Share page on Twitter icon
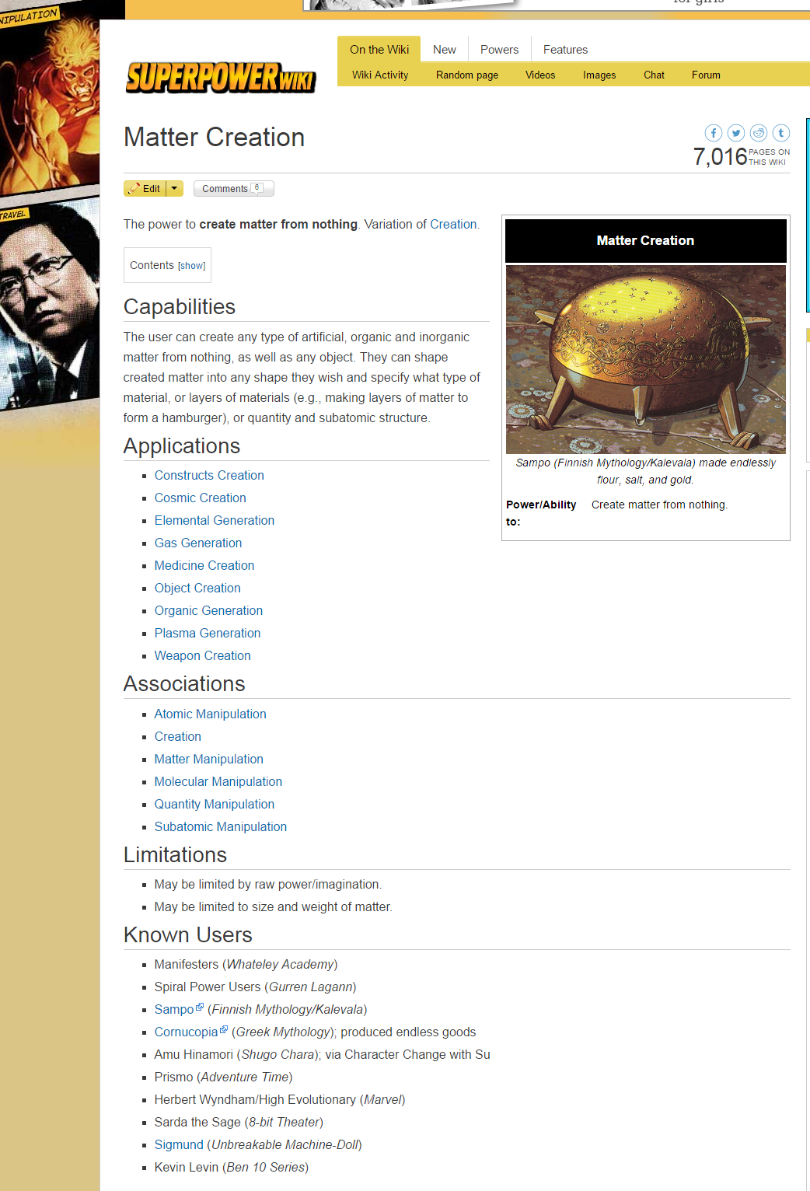This screenshot has height=1191, width=810. [x=736, y=133]
